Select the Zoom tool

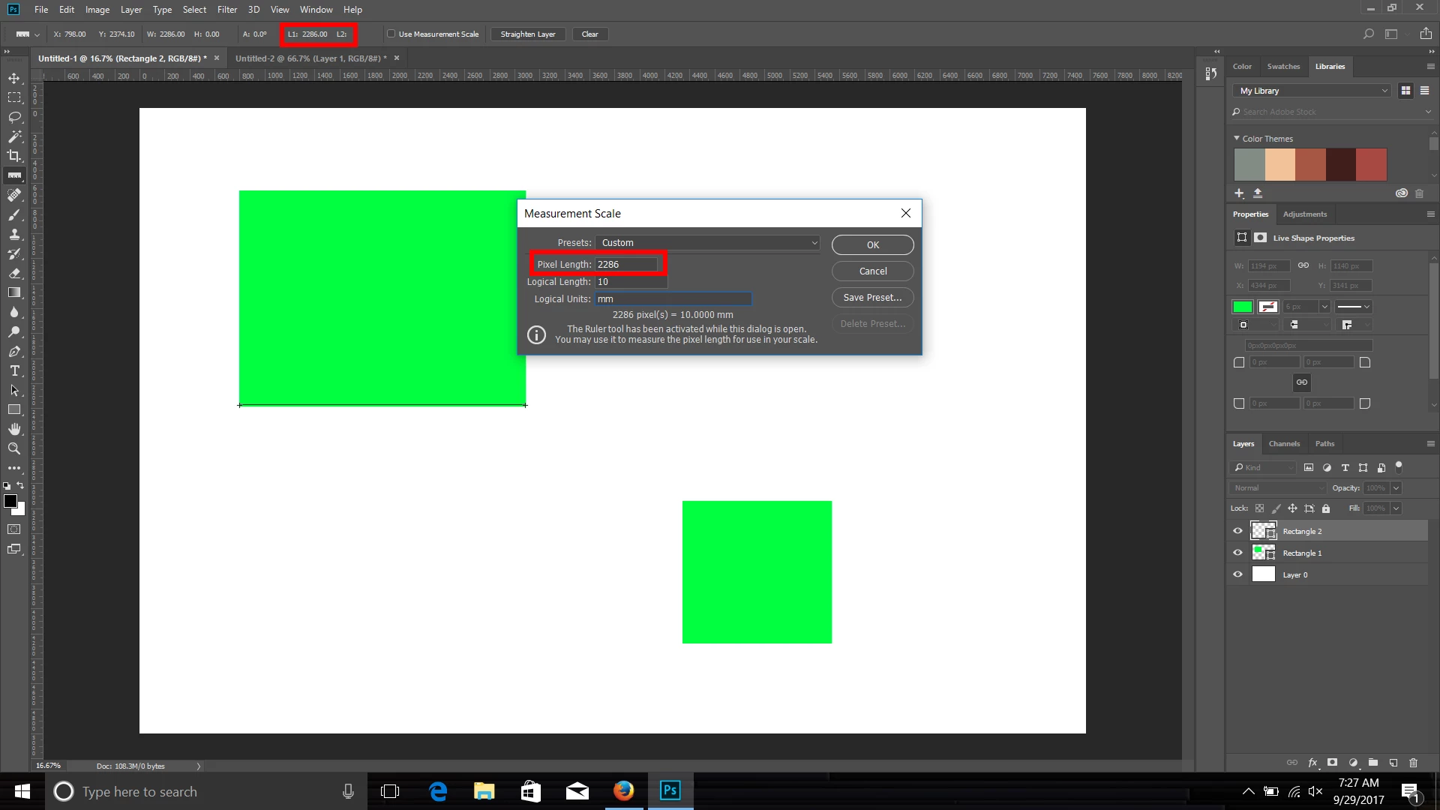pos(14,448)
